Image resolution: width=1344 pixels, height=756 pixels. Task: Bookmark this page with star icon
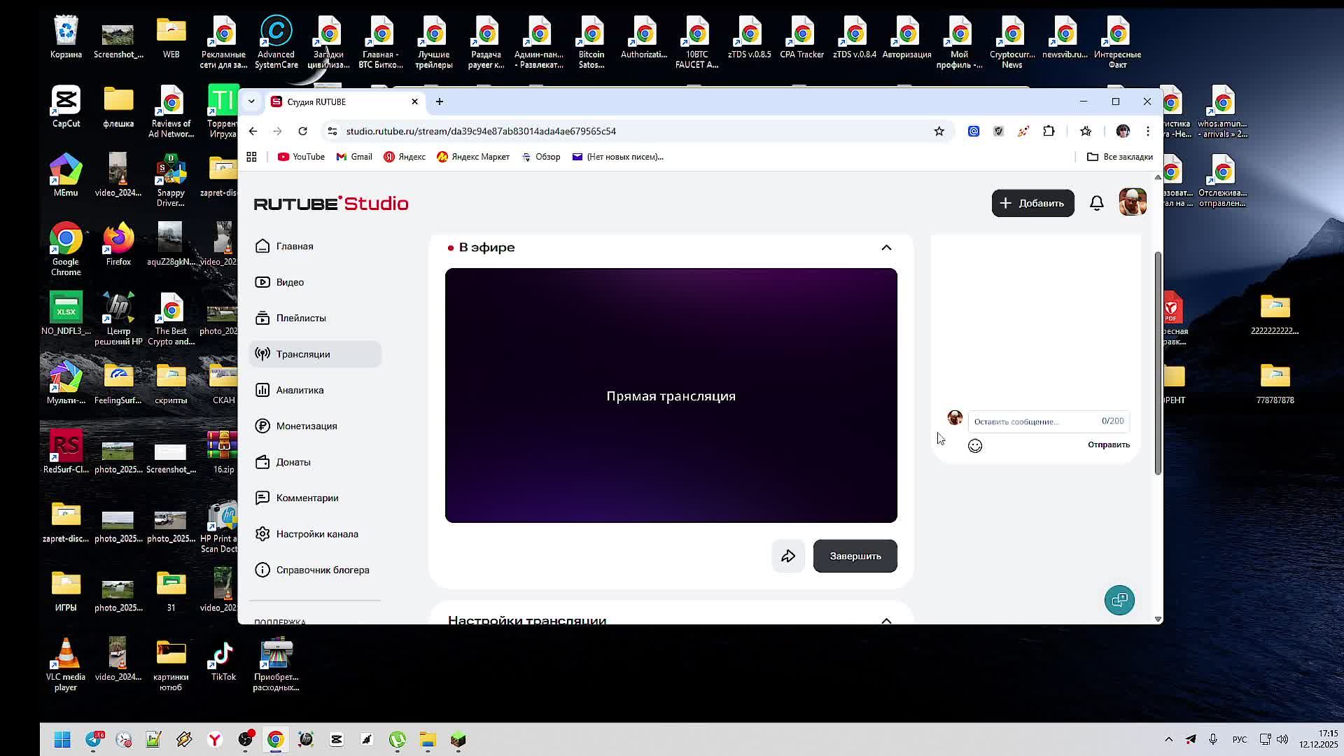[x=939, y=131]
